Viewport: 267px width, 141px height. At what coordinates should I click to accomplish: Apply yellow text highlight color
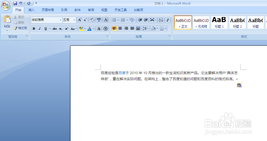point(81,29)
